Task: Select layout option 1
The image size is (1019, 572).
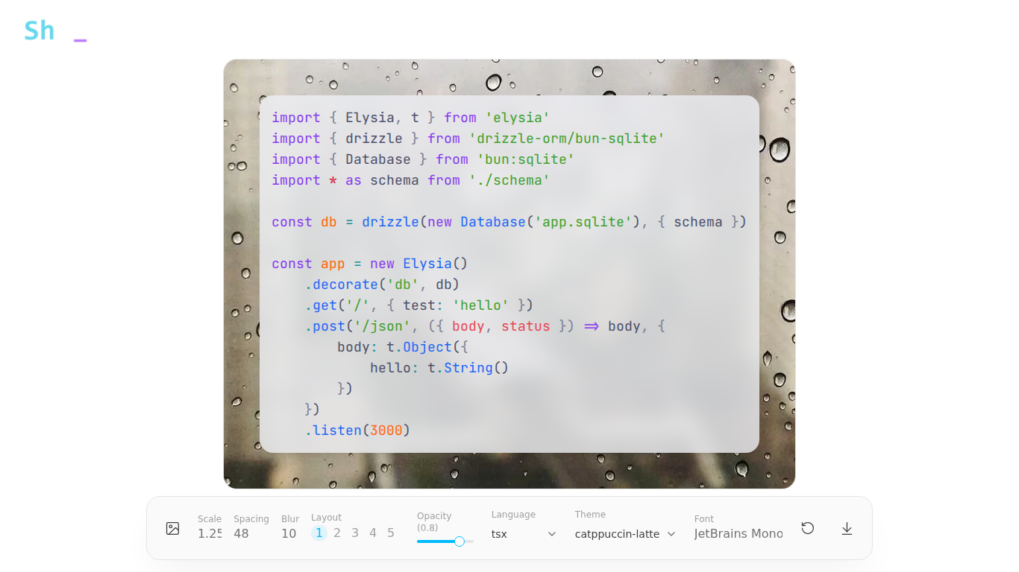Action: click(x=319, y=533)
